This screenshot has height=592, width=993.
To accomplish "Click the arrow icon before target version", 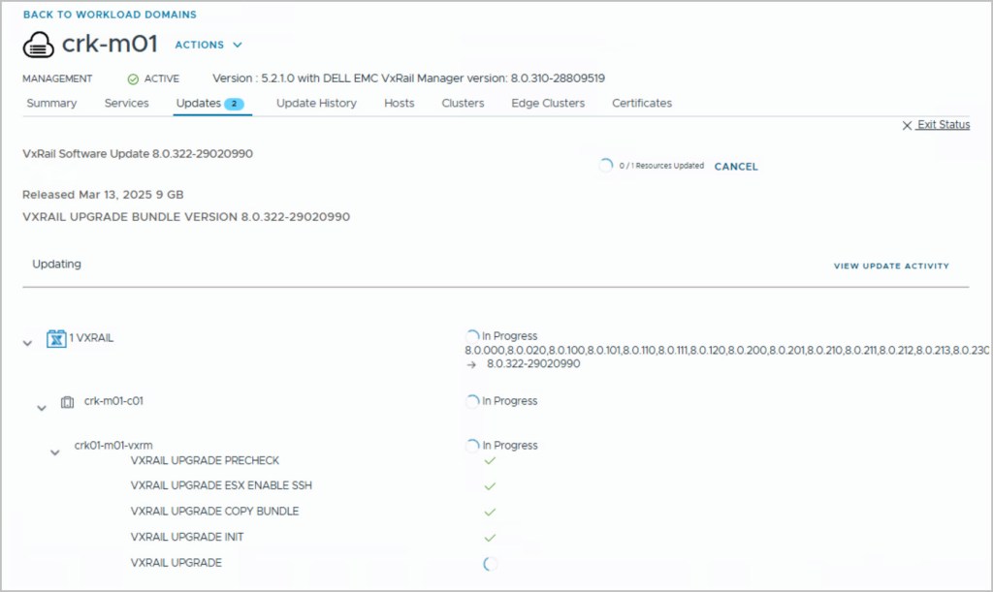I will pyautogui.click(x=471, y=365).
